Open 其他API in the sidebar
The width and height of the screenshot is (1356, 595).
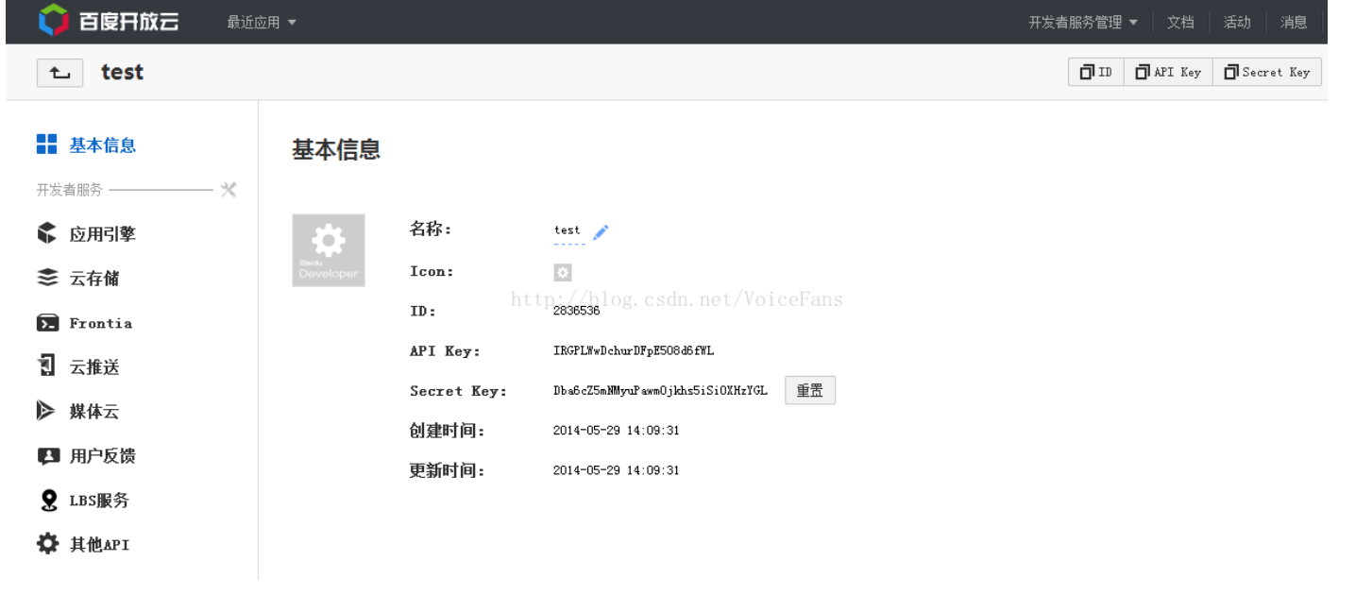tap(99, 545)
